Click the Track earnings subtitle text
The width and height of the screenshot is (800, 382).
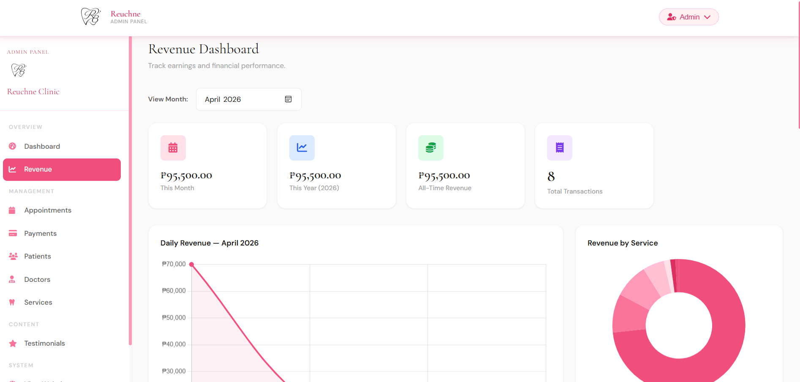click(x=217, y=66)
